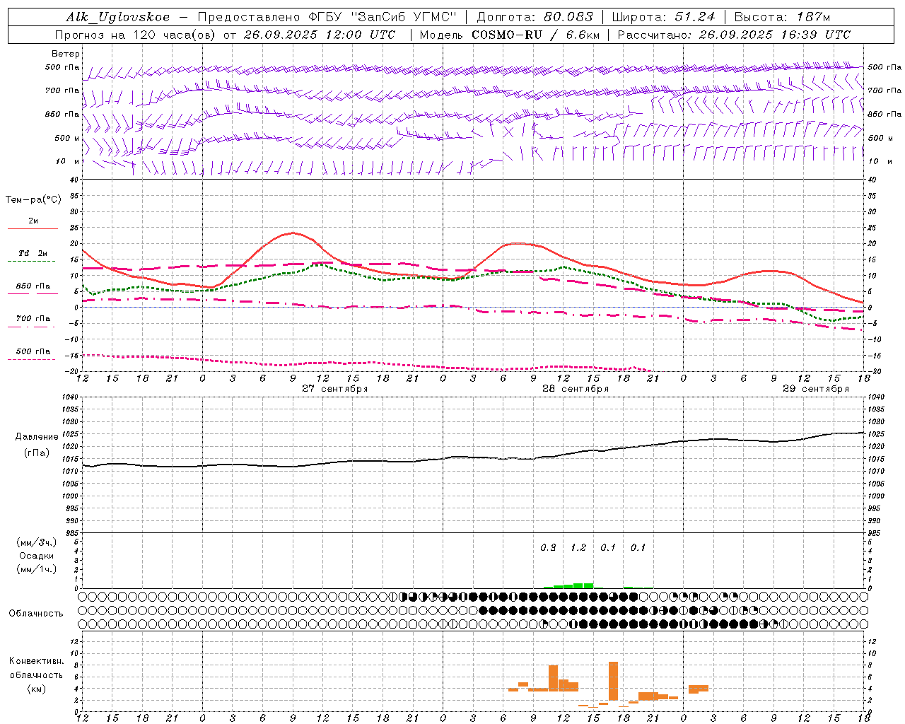Select the Долгота 80.083 header field
This screenshot has width=905, height=724.
535,17
